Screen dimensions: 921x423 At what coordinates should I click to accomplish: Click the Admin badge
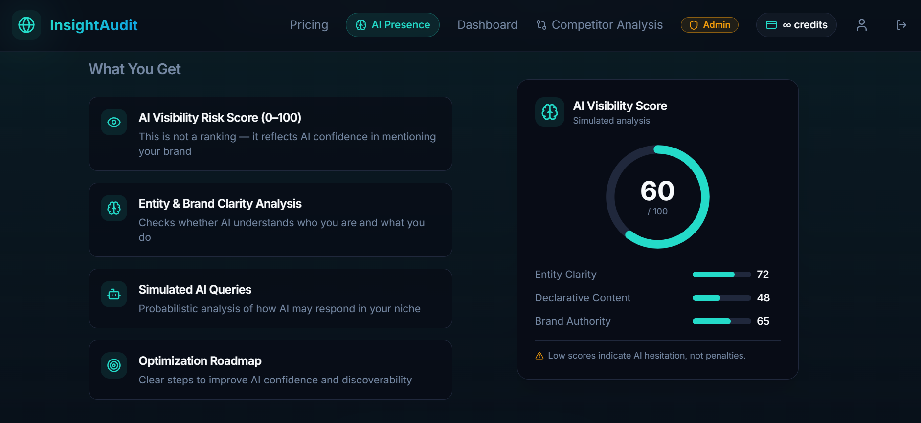point(709,24)
